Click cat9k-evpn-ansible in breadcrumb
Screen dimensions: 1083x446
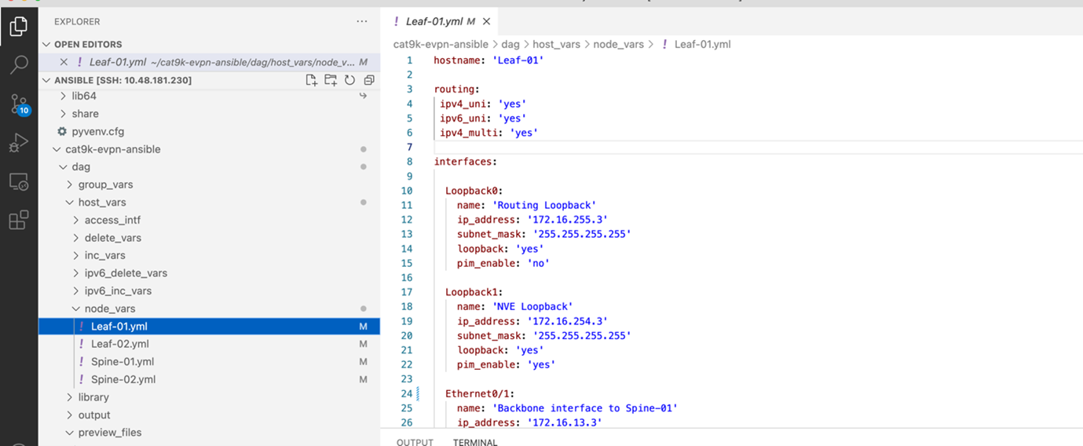(441, 45)
